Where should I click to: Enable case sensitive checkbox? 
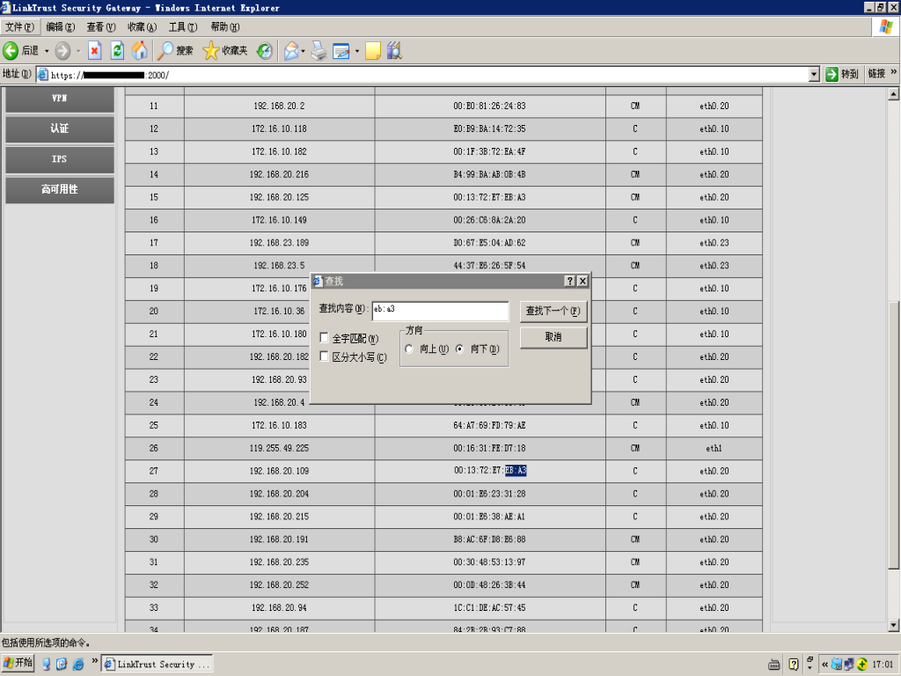coord(325,356)
